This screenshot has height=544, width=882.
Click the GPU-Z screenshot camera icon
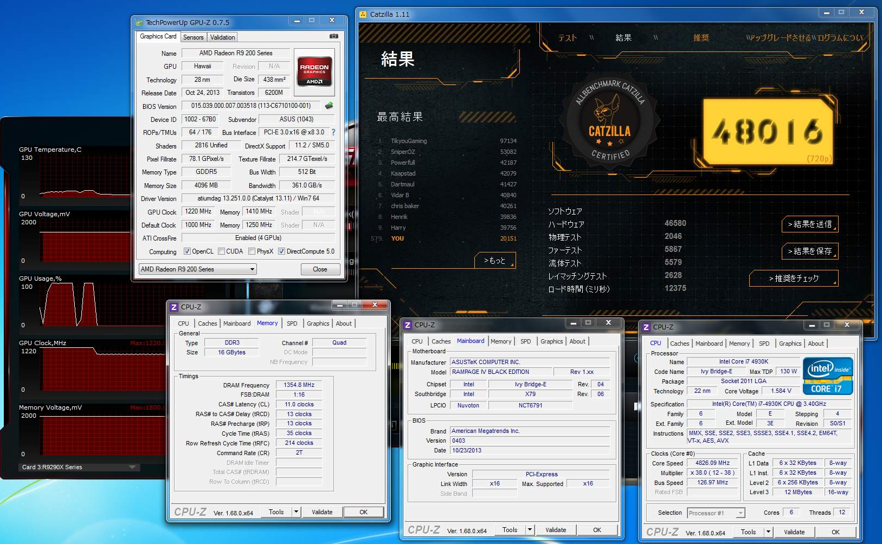[x=334, y=36]
